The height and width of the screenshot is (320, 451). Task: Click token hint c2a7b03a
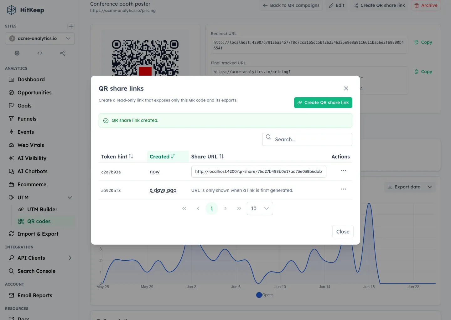pyautogui.click(x=111, y=172)
